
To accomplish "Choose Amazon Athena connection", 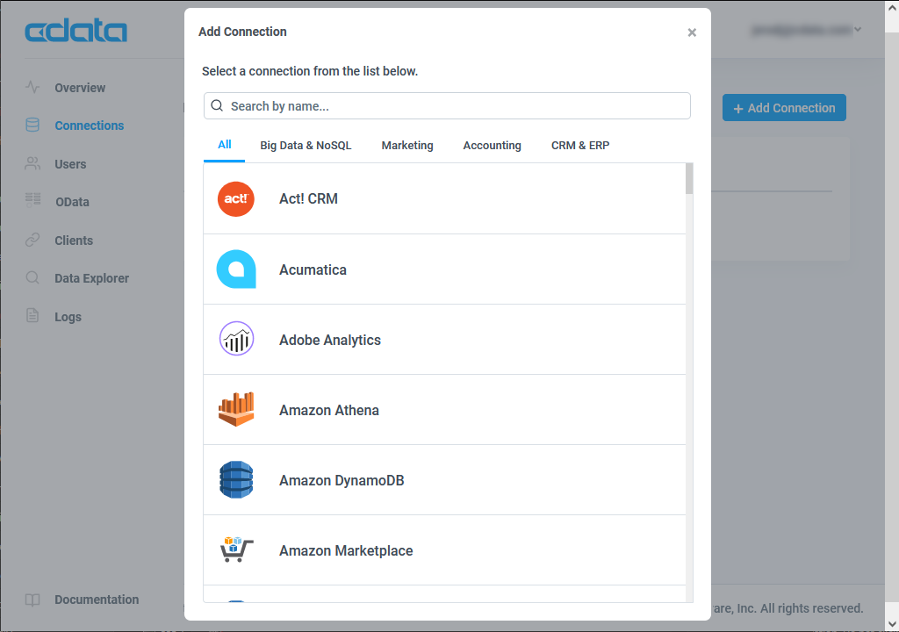I will coord(444,410).
